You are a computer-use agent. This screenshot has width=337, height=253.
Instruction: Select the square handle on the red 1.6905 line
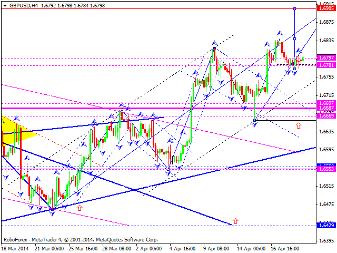(294, 8)
